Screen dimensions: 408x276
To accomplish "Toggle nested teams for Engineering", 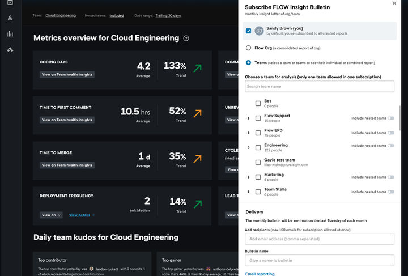I will 391,146.
